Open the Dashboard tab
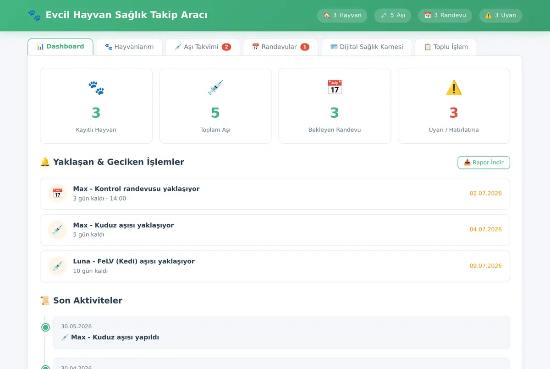Image resolution: width=550 pixels, height=369 pixels. (x=60, y=47)
